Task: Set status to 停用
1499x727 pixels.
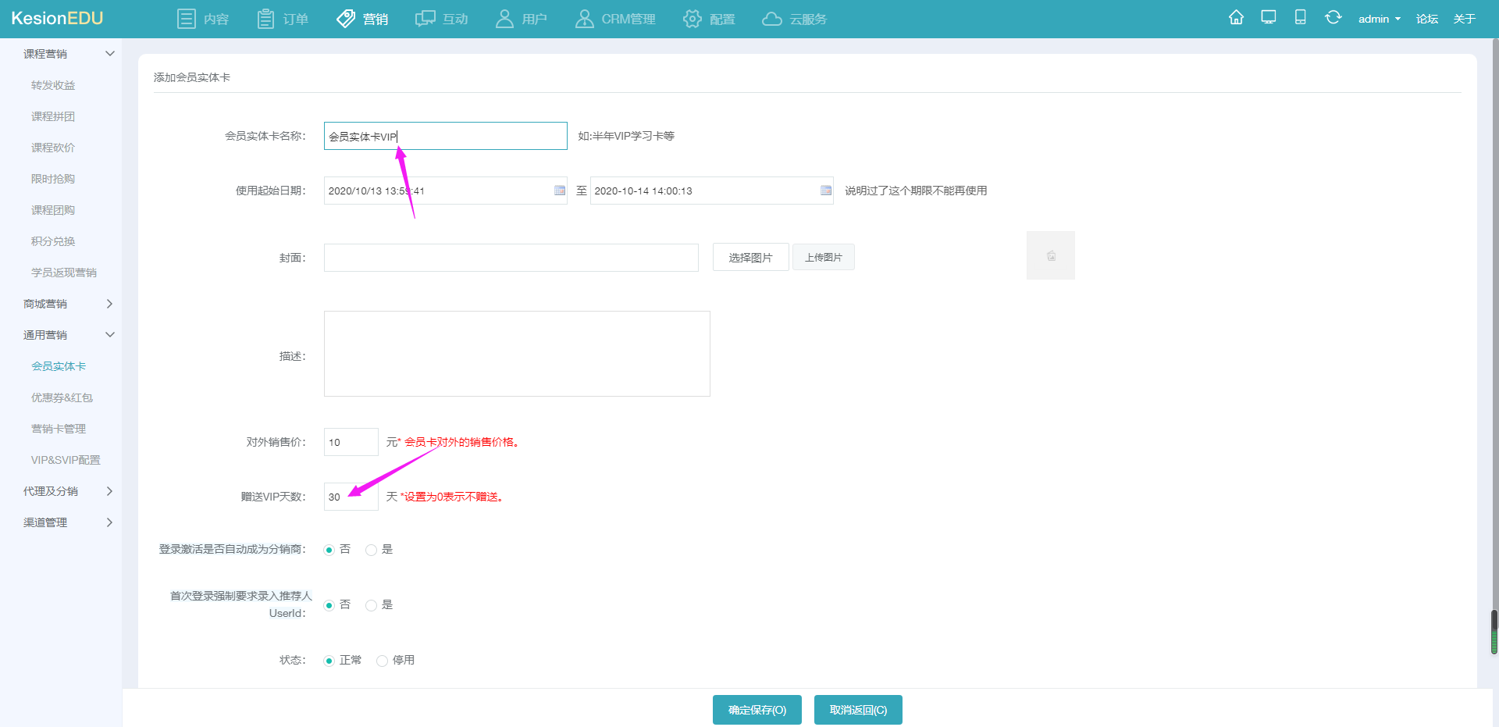Action: (383, 661)
